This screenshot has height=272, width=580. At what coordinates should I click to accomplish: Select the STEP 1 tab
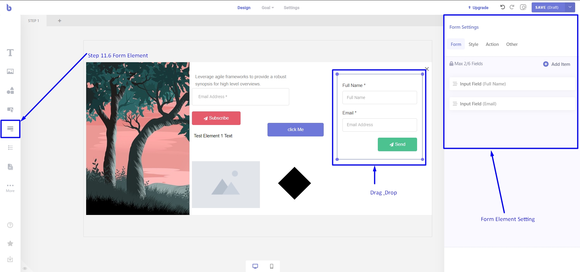coord(34,21)
